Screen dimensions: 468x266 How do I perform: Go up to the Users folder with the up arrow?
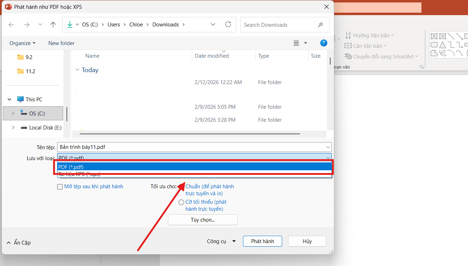pyautogui.click(x=53, y=24)
